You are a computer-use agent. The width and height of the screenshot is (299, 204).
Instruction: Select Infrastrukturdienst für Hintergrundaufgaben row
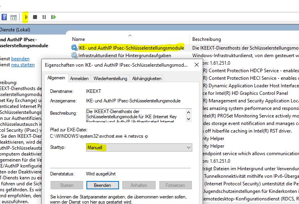125,56
